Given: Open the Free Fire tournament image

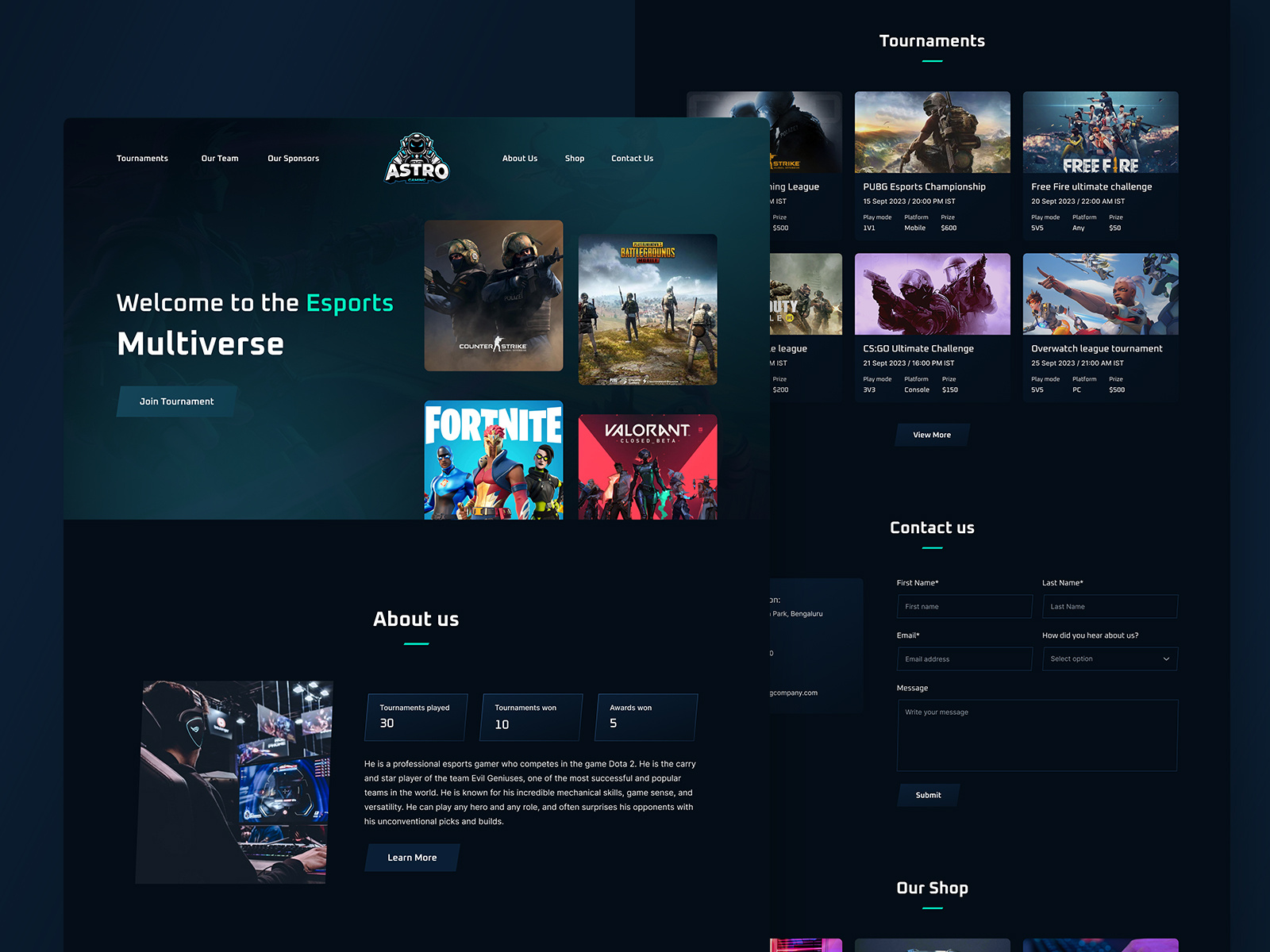Looking at the screenshot, I should click(x=1101, y=132).
